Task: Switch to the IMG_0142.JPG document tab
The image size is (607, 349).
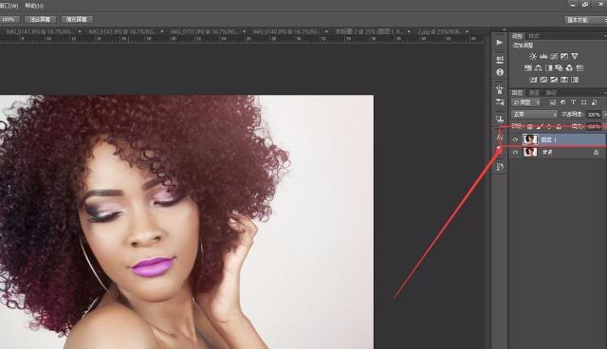Action: (x=122, y=31)
